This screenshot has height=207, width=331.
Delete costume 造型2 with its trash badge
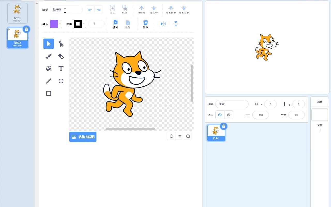(26, 29)
